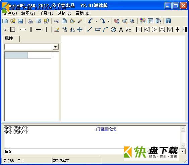Click the grid table layout icon

150,21
